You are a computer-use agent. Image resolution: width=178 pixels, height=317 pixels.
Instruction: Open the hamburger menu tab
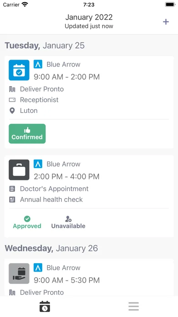(x=133, y=307)
